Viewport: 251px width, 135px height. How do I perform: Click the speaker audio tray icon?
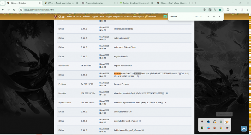click(215, 128)
